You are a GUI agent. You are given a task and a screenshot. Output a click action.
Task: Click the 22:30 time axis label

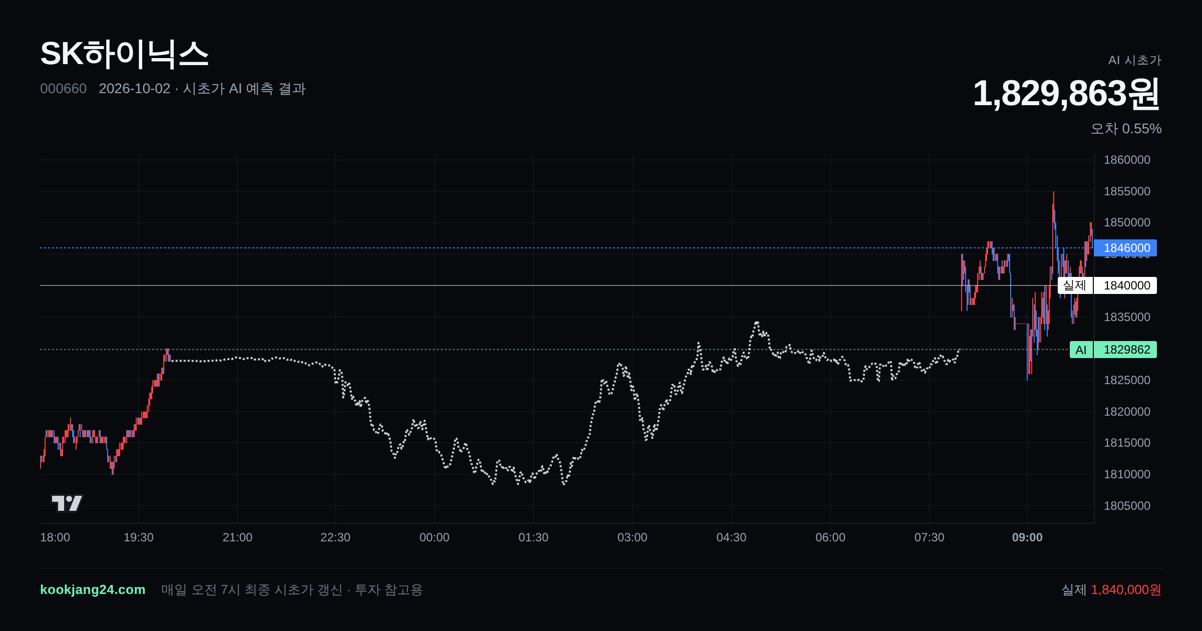coord(336,537)
